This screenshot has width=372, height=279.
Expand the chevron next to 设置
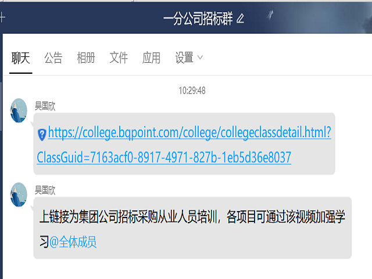coord(201,58)
